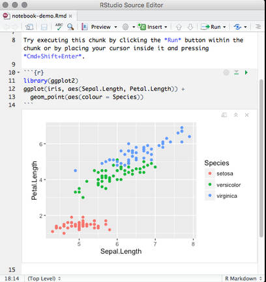
Task: Toggle document outline icon at toolbar end
Action: tap(258, 27)
